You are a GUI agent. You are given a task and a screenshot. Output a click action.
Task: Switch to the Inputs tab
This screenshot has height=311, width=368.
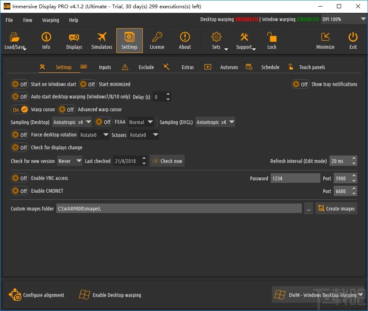[105, 67]
